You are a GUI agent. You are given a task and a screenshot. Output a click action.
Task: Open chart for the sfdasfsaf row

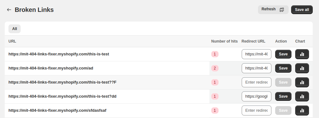tap(302, 110)
